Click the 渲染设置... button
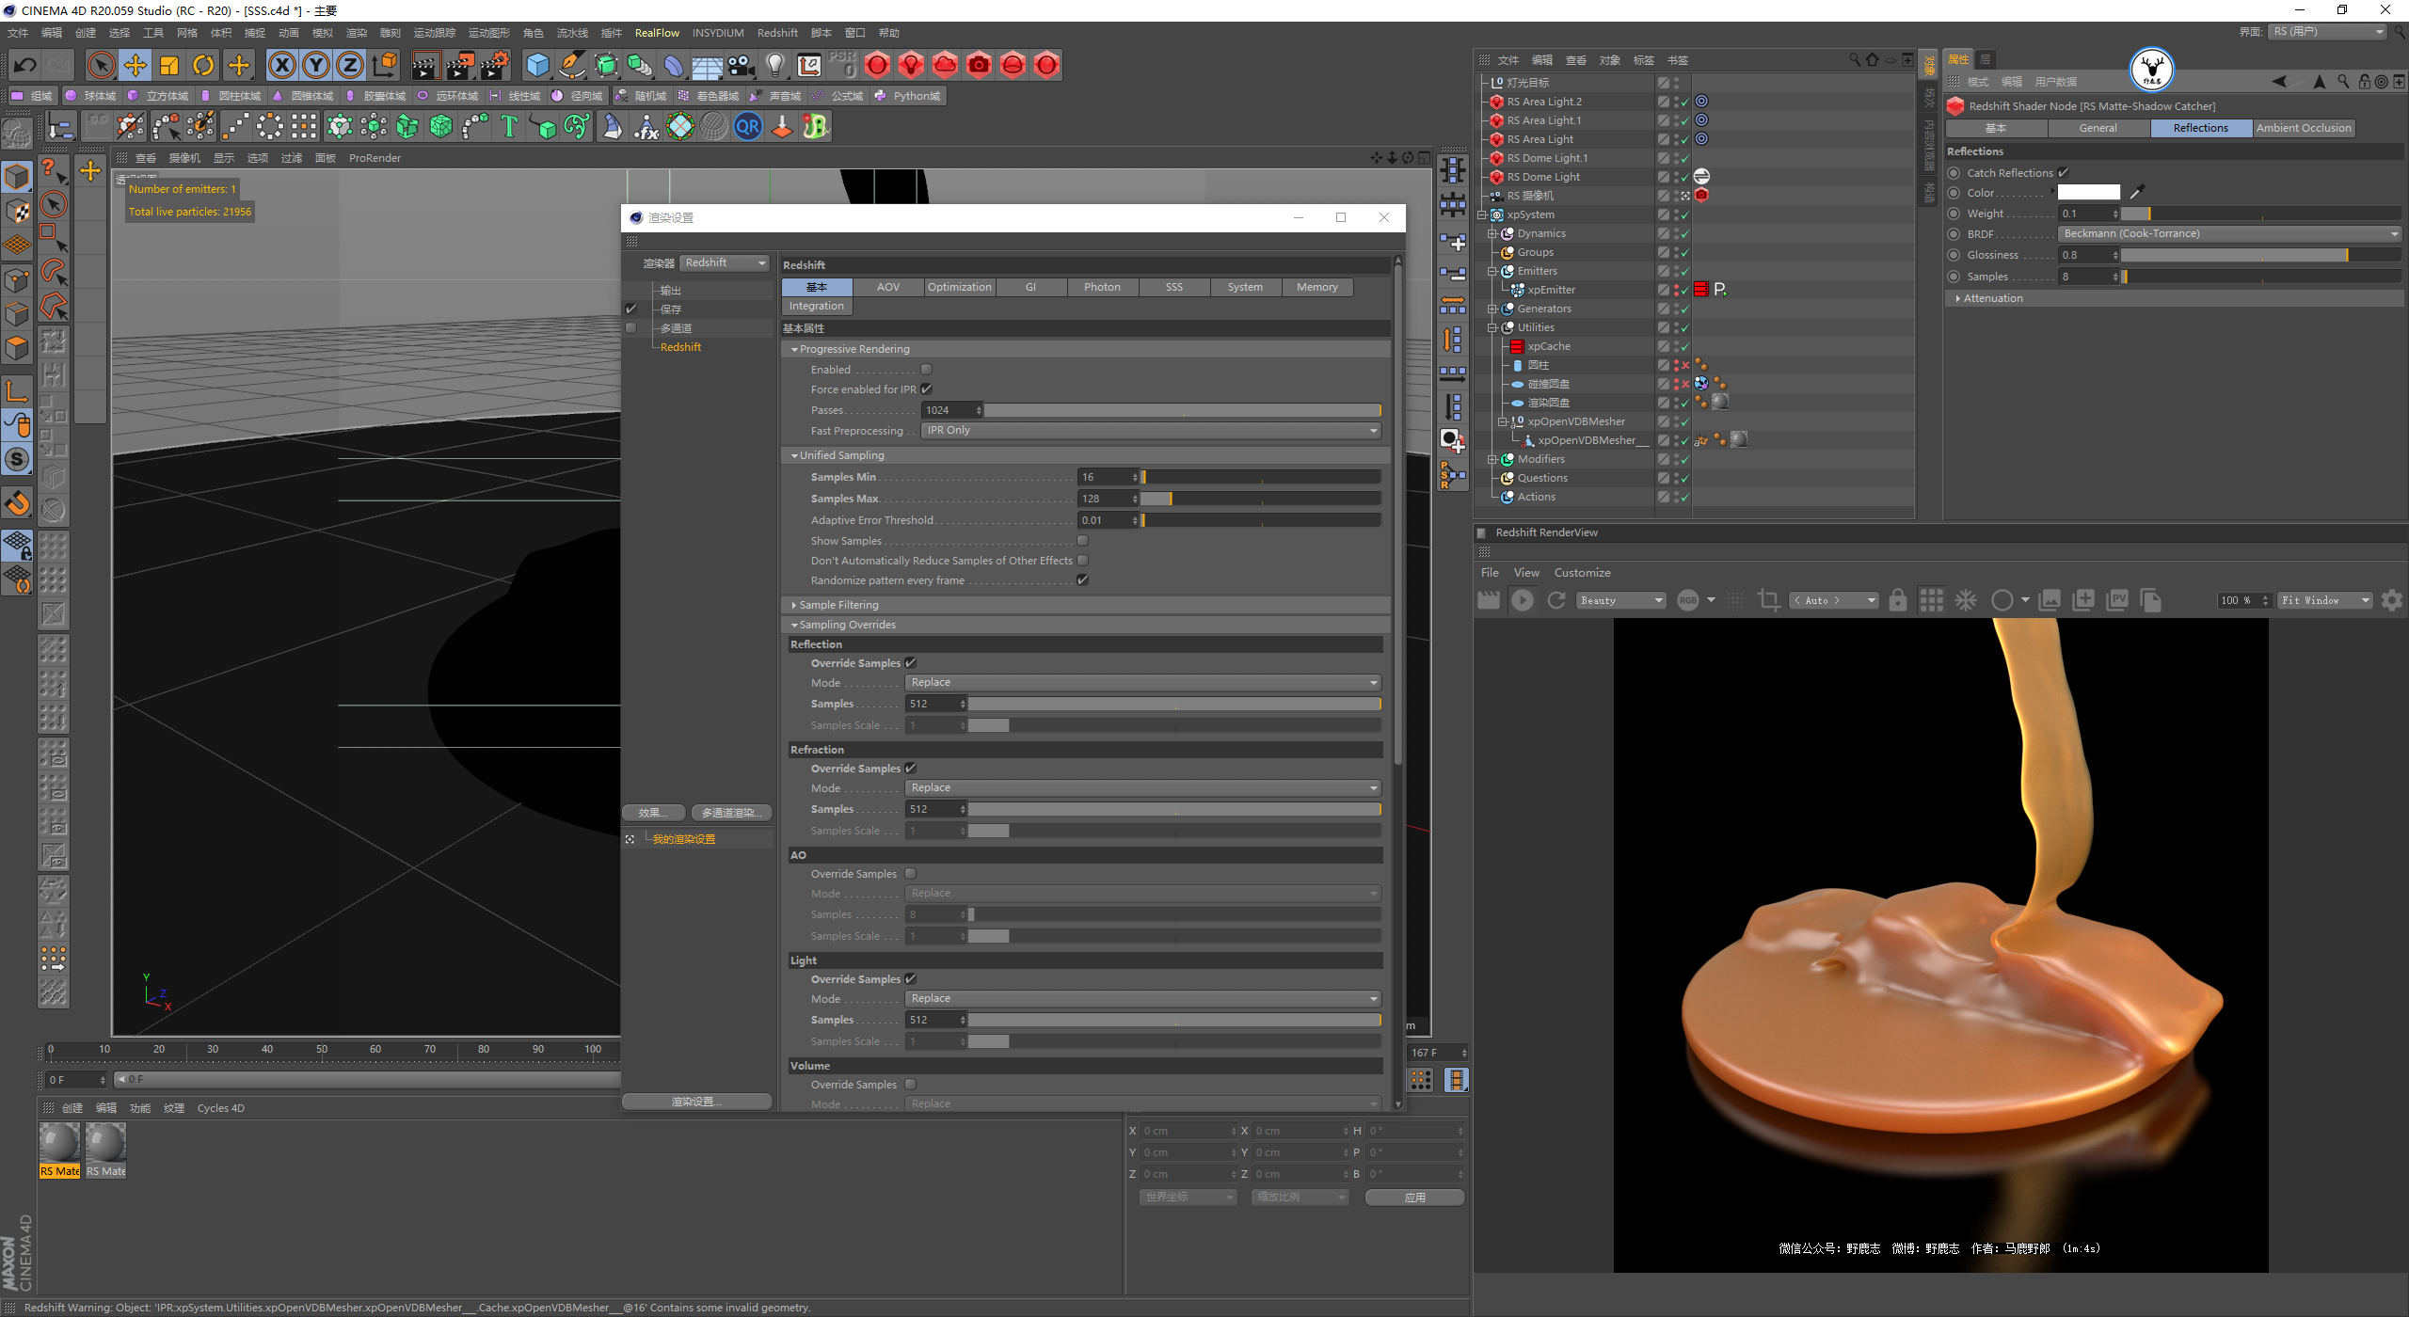 (x=696, y=1102)
